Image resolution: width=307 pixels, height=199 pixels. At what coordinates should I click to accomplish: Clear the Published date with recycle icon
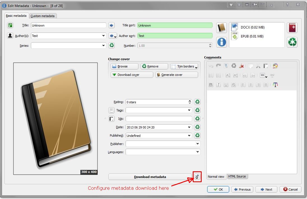[x=197, y=135]
